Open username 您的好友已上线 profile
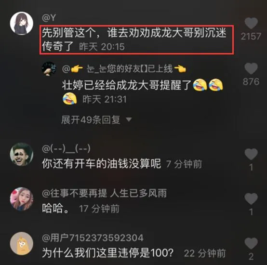 point(124,69)
